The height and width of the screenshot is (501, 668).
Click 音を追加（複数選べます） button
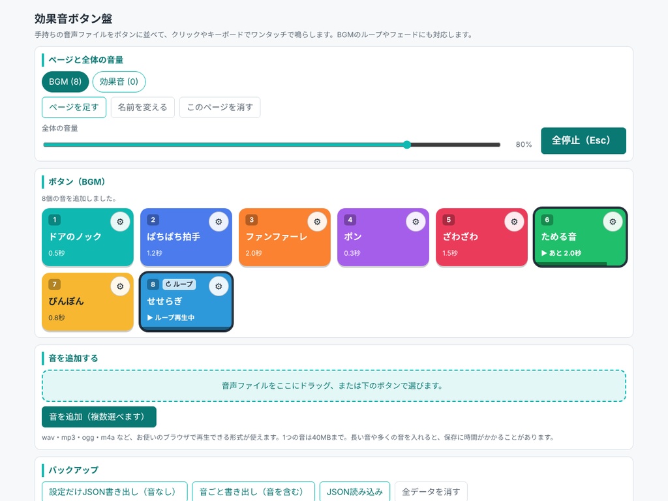click(99, 417)
